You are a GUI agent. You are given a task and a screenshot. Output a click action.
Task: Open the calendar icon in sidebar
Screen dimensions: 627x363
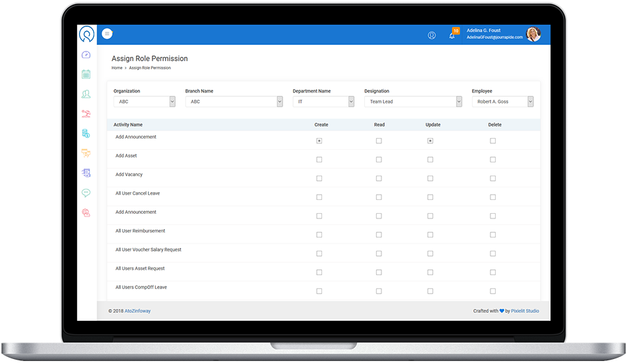(x=86, y=75)
